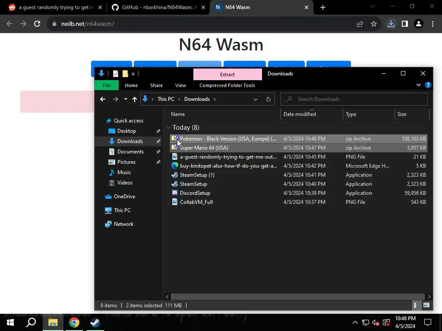Collapse the Today (8) group
The image size is (442, 331).
pos(168,128)
